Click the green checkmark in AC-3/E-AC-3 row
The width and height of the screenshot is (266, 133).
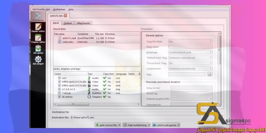105,89
